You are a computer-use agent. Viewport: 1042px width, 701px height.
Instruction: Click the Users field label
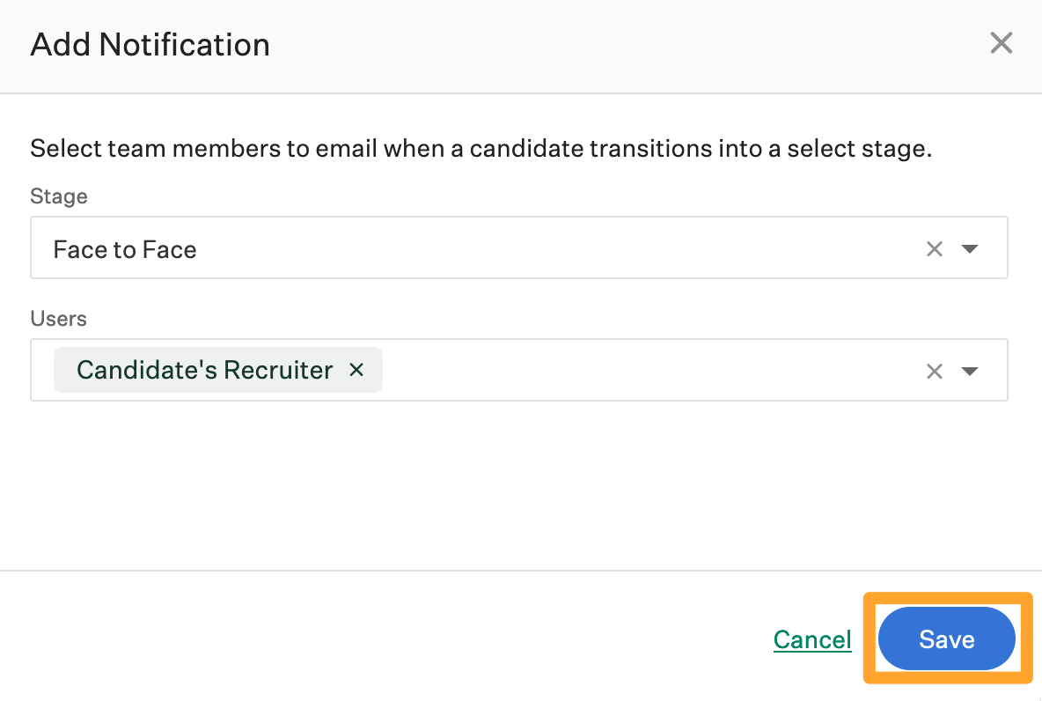click(59, 318)
